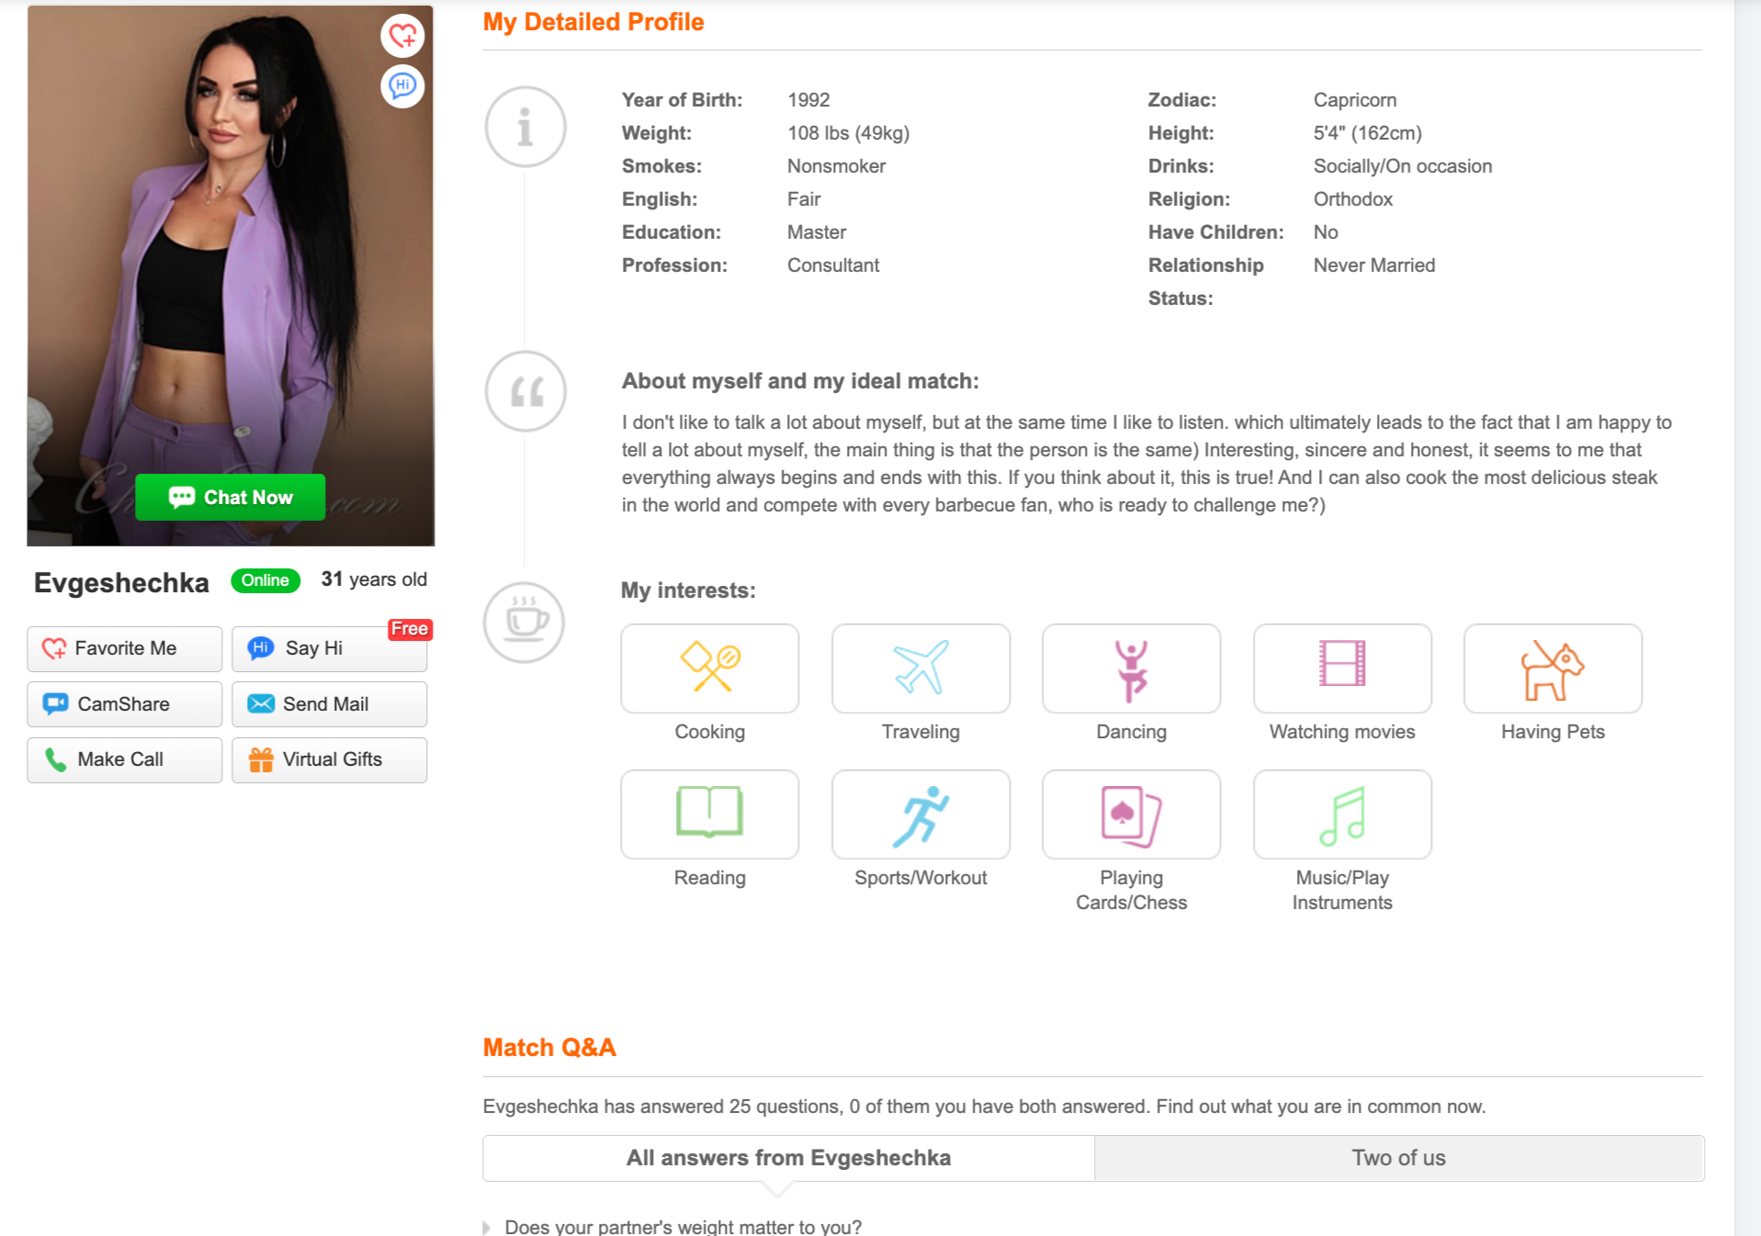Click the Hi speech bubble icon on photo
1761x1236 pixels.
click(401, 85)
